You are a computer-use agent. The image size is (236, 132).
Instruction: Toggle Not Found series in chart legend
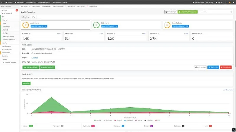(x=108, y=120)
